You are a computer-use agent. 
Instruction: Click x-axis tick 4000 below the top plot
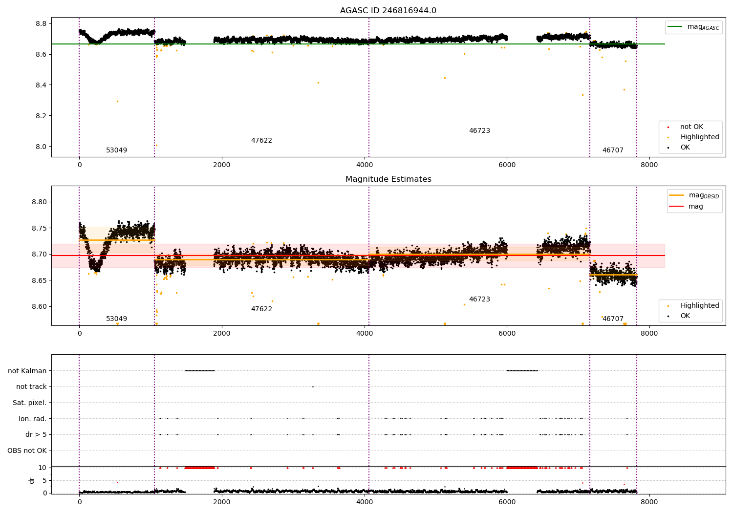click(x=365, y=165)
